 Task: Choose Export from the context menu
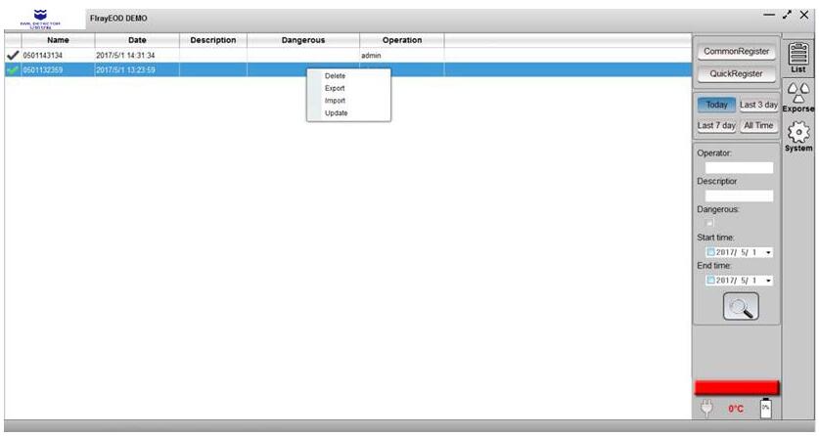tap(335, 88)
